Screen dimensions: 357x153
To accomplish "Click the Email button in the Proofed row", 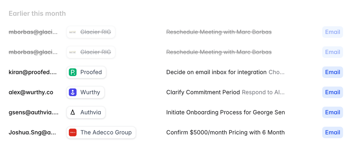I will click(x=332, y=72).
